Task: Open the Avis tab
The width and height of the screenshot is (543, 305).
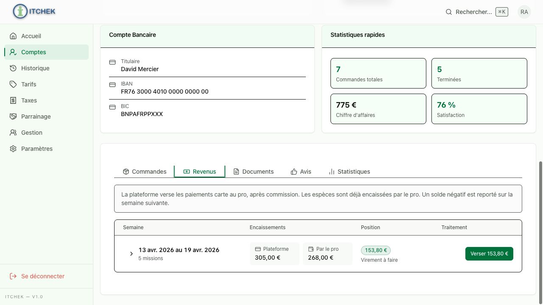Action: pyautogui.click(x=301, y=172)
